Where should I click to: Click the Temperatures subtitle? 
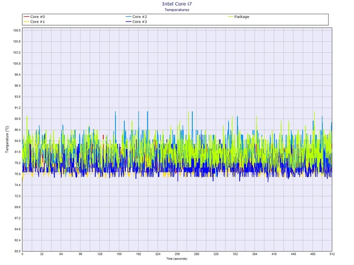pyautogui.click(x=177, y=10)
